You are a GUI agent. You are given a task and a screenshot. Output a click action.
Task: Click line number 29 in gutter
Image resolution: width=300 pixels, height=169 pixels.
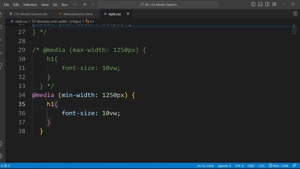22,50
